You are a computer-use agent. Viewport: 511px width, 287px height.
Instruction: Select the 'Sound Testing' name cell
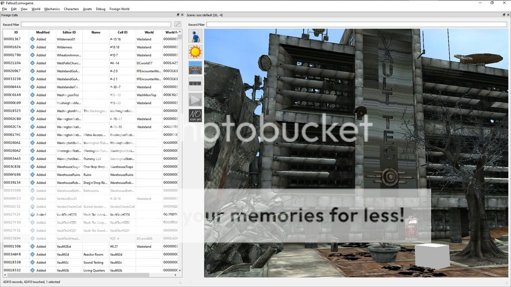[x=96, y=262]
